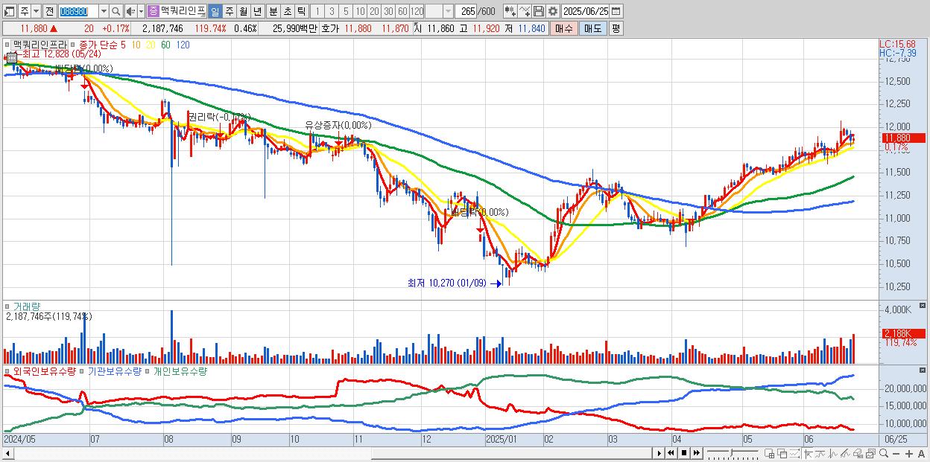Click the stock search magnifier icon
Screen dimensions: 930x462
[x=116, y=11]
